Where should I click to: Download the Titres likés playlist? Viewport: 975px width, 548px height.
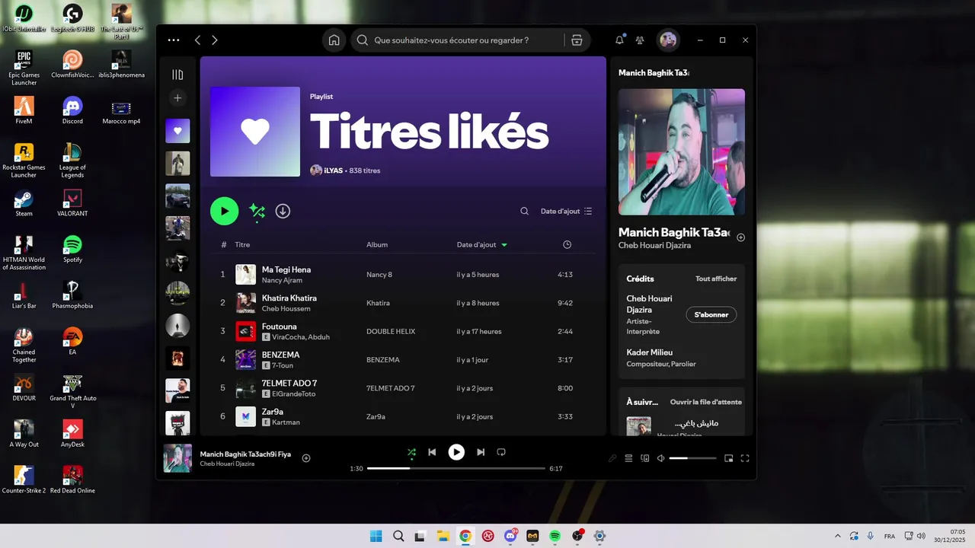[x=283, y=211]
